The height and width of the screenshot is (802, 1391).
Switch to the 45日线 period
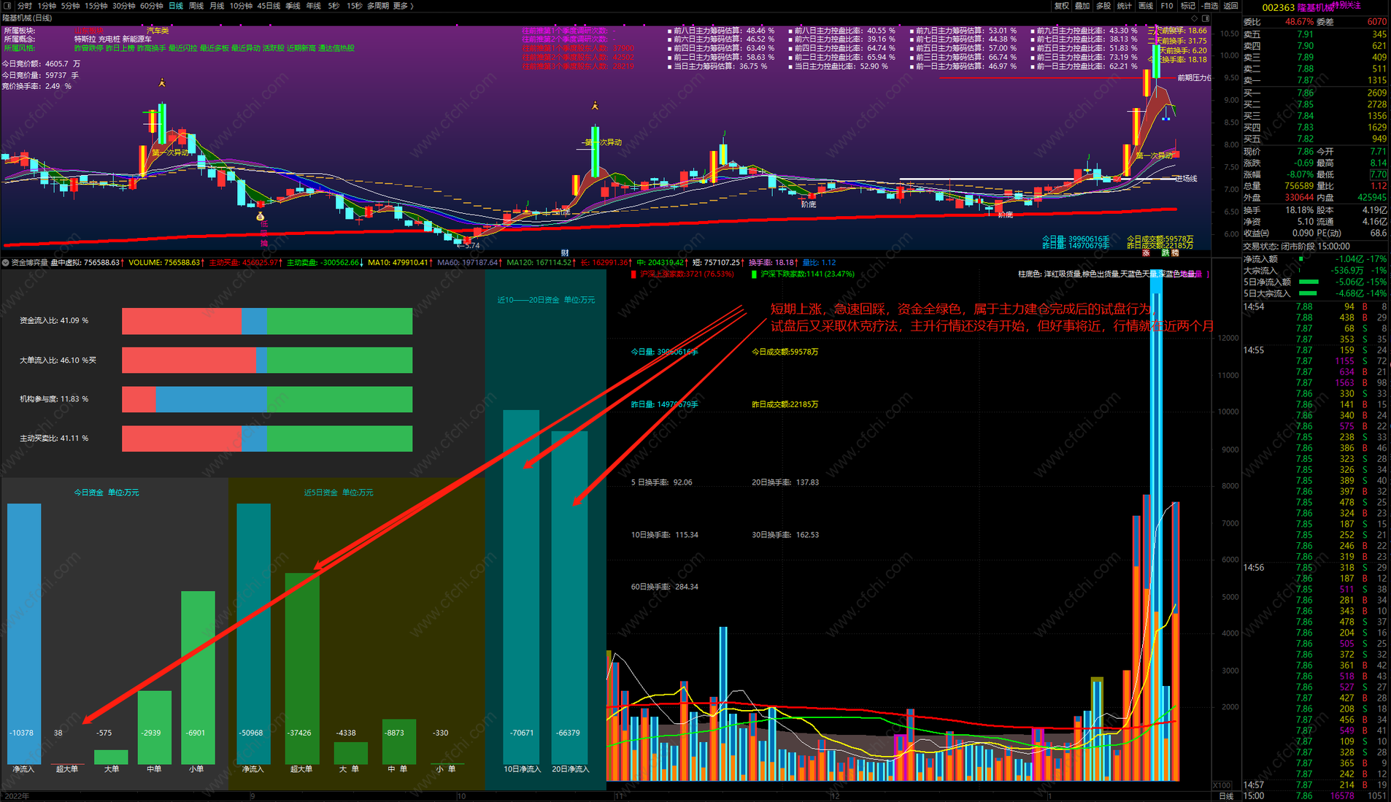(x=269, y=6)
